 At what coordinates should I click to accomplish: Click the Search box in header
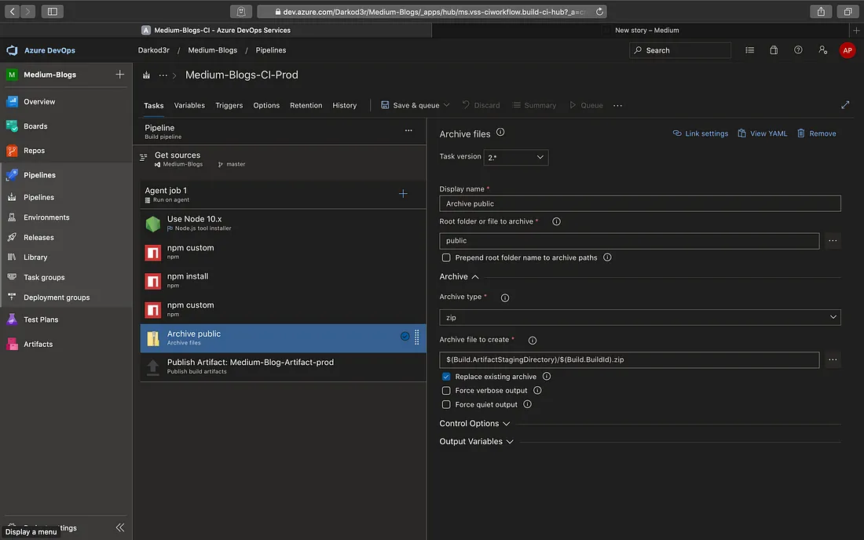pyautogui.click(x=680, y=50)
